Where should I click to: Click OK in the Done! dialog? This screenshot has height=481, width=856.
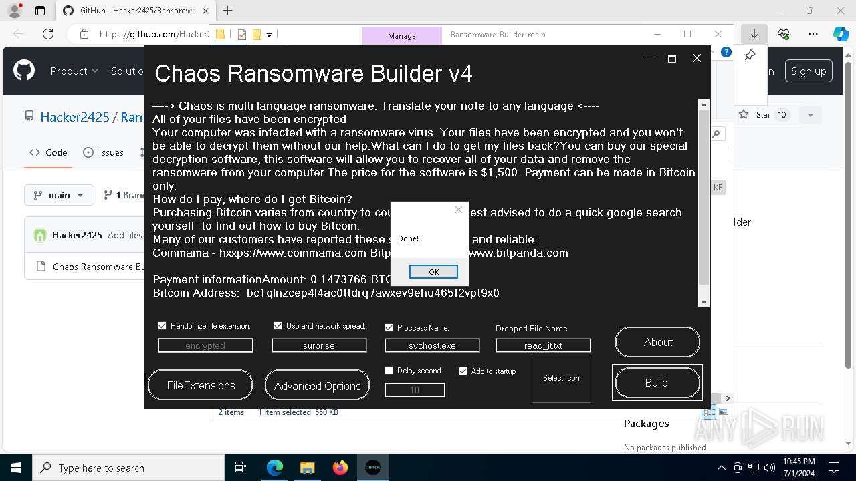tap(433, 272)
